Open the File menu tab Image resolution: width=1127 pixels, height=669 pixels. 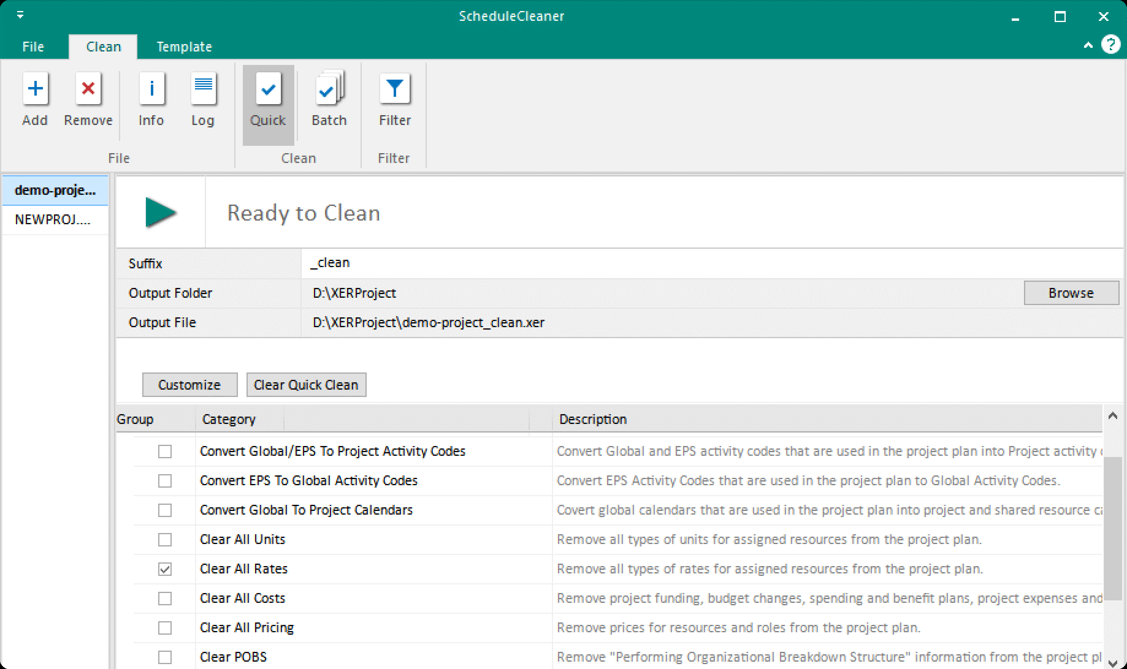[x=34, y=47]
